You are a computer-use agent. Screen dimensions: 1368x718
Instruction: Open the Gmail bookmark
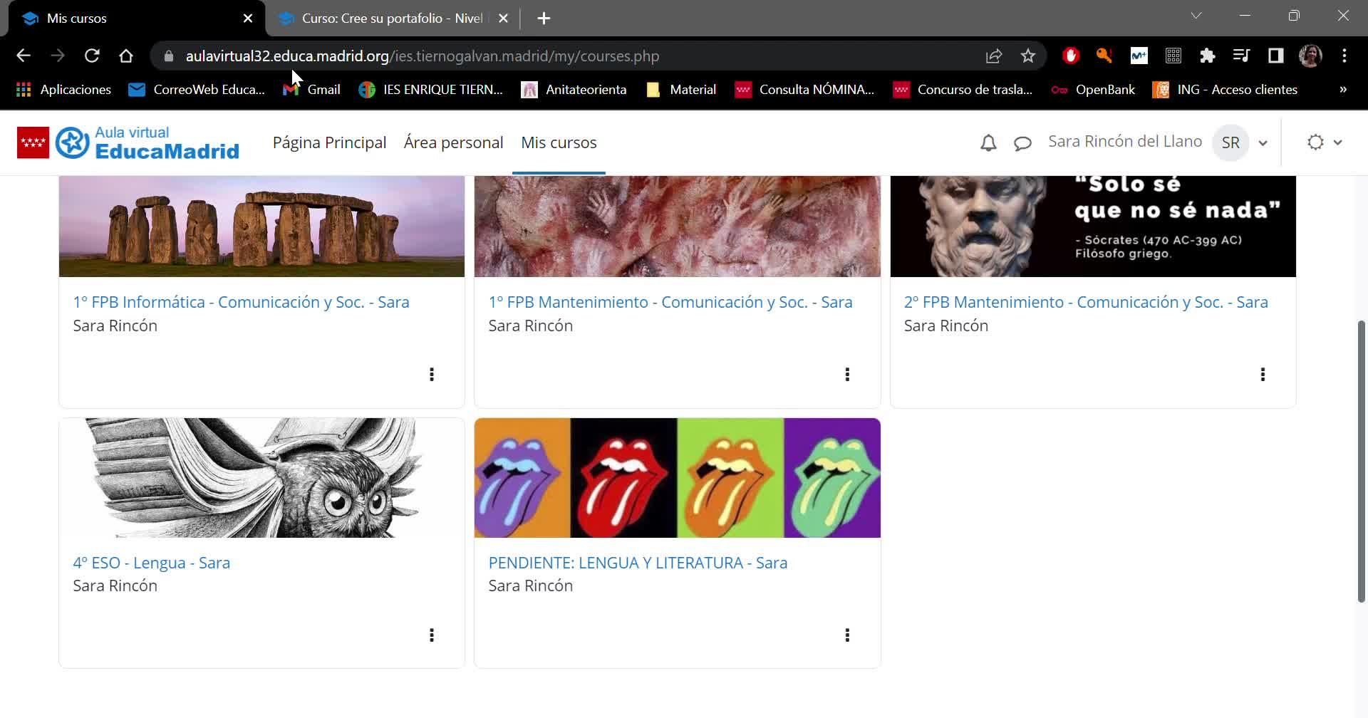pyautogui.click(x=312, y=90)
